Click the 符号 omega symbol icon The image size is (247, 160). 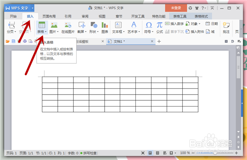coord(149,25)
